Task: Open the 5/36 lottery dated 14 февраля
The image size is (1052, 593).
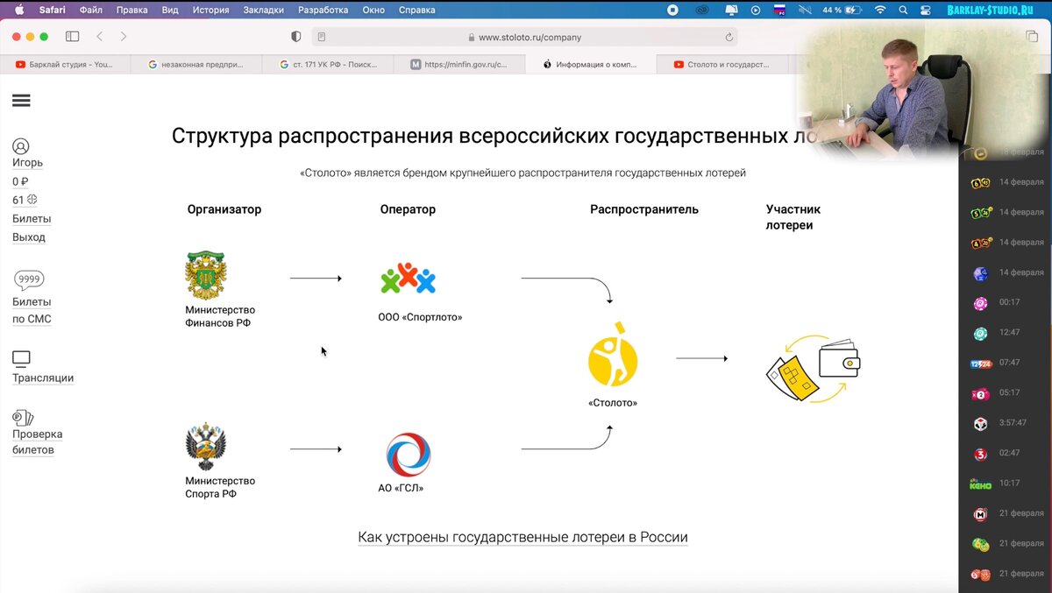Action: (980, 212)
